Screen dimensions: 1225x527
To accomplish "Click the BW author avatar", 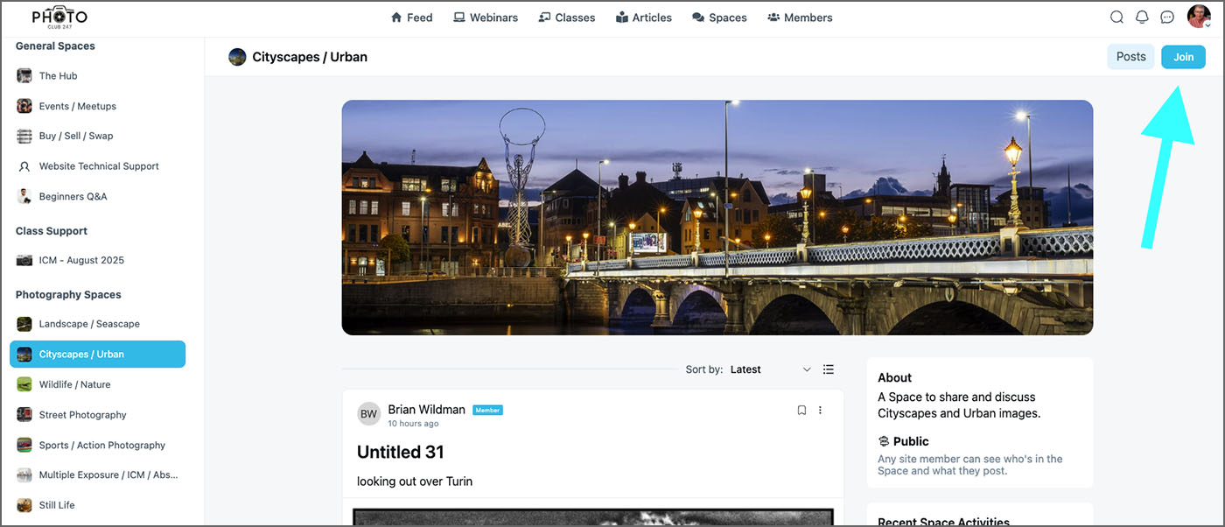I will pyautogui.click(x=369, y=414).
